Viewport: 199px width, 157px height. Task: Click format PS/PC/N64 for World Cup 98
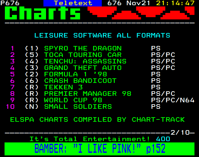tap(173, 100)
